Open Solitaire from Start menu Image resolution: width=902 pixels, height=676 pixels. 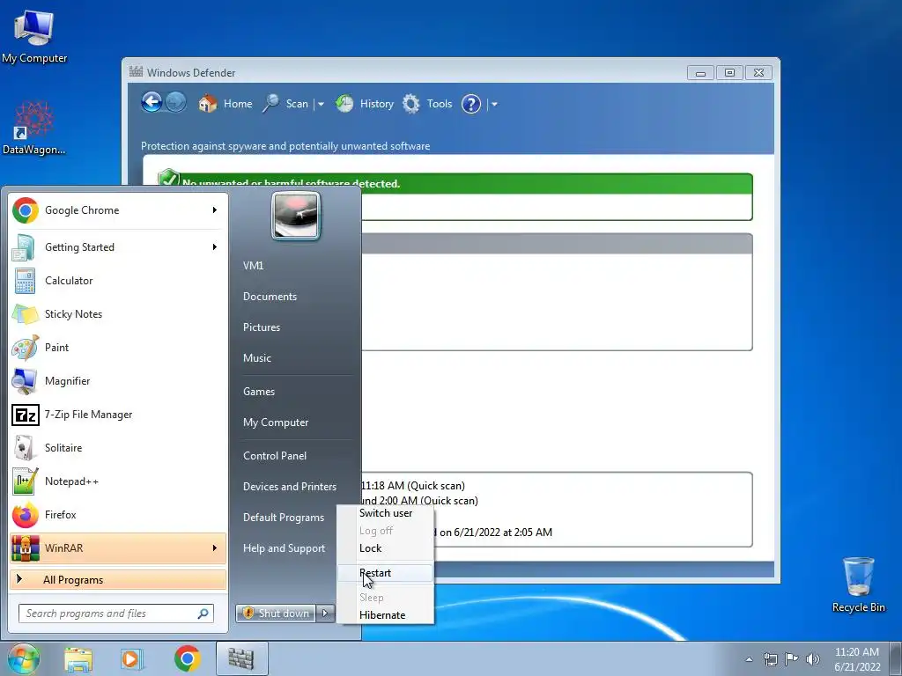(x=118, y=448)
